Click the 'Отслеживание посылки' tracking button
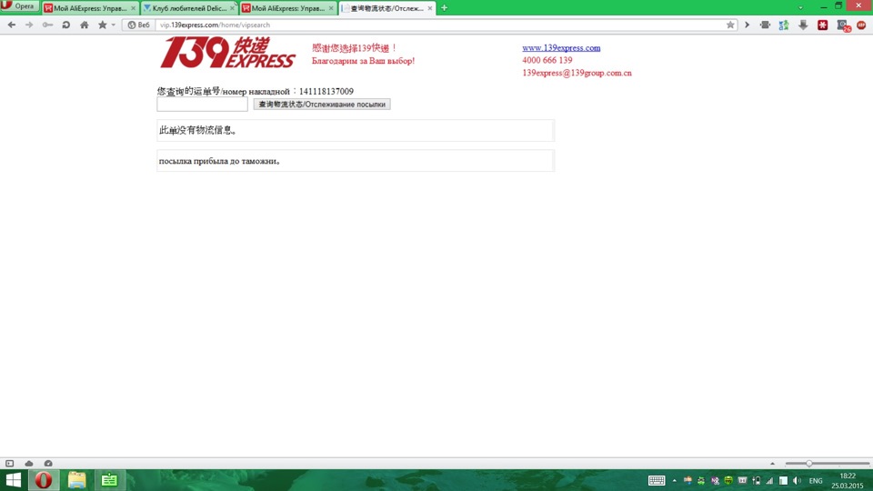The width and height of the screenshot is (873, 491). coord(322,104)
